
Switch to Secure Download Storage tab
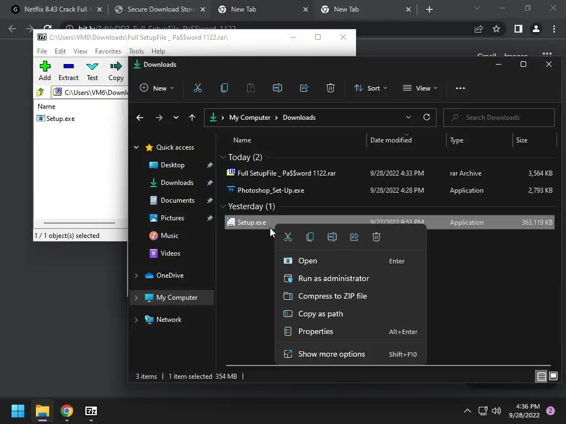(x=160, y=9)
